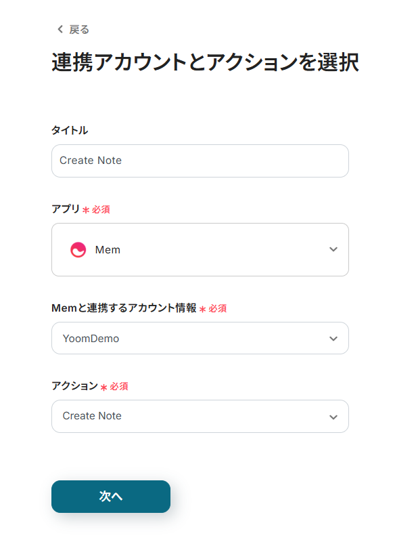Click the アクション field label
Viewport: 416px width, 542px height.
pos(74,386)
